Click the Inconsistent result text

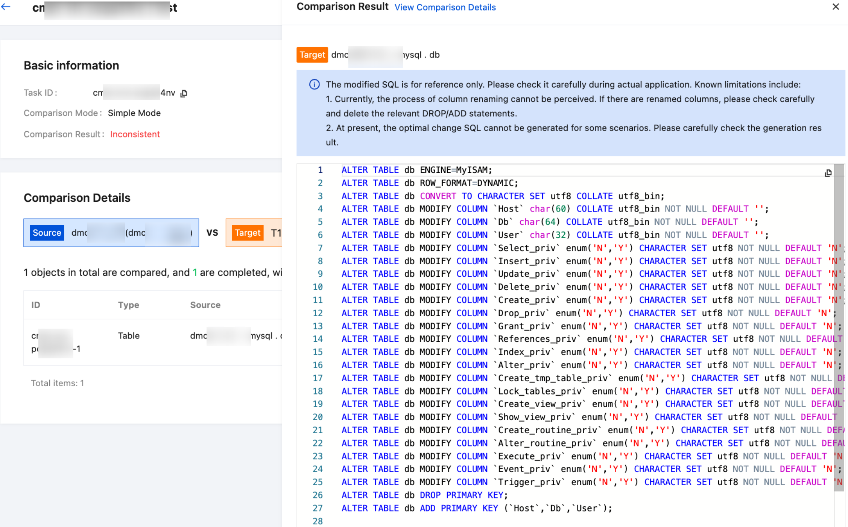135,134
